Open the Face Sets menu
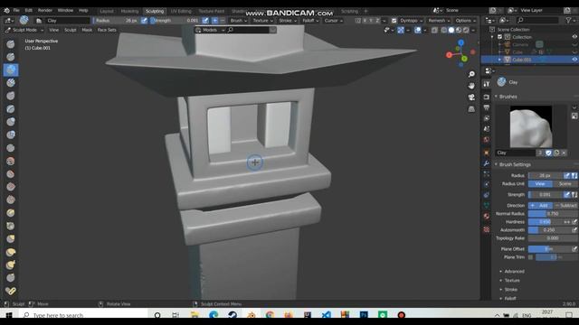The image size is (579, 325). pos(107,30)
